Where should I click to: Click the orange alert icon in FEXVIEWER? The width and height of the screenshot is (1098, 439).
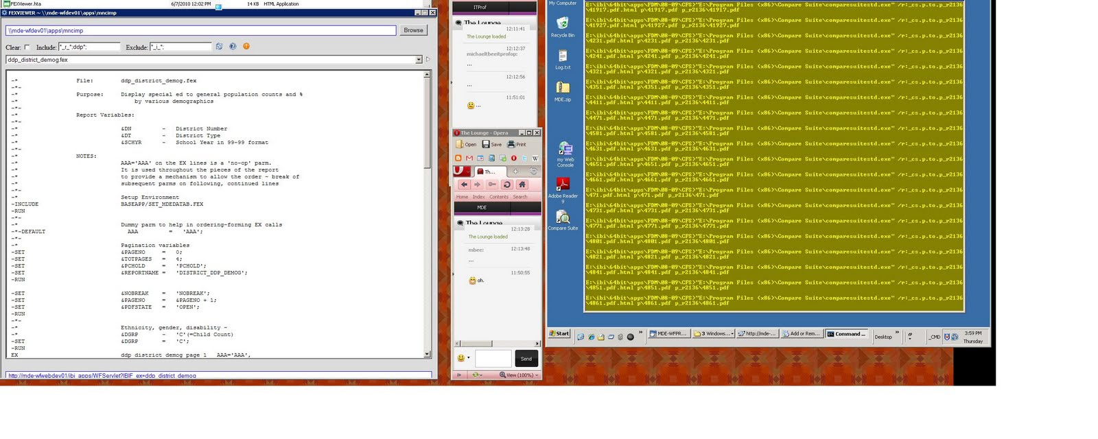point(246,47)
